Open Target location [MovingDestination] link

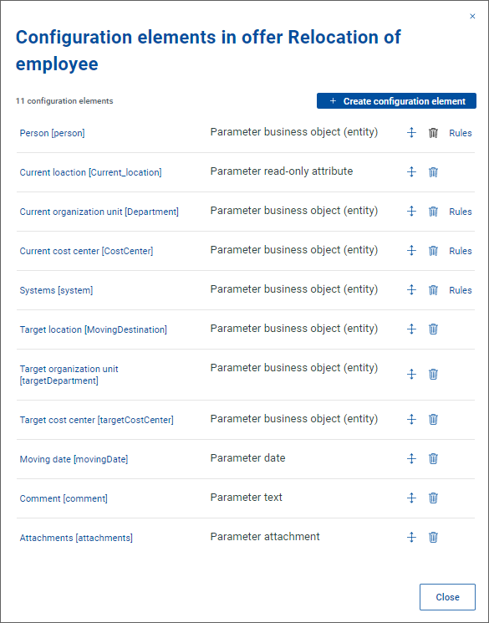pyautogui.click(x=93, y=329)
